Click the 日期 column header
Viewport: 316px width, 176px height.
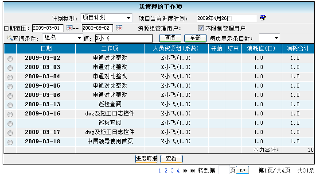(x=46, y=49)
